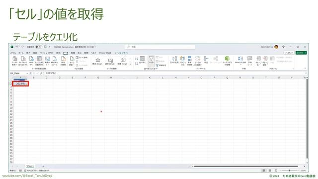
Task: Switch to the Home ribbon tab
Action: point(21,53)
